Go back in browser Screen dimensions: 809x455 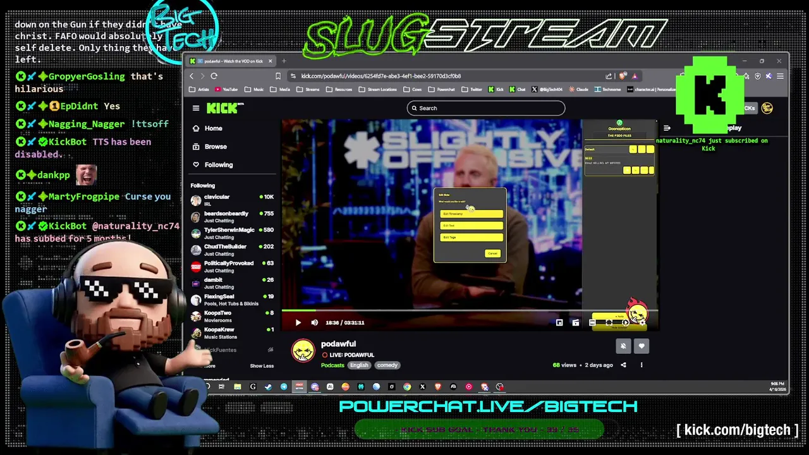[192, 76]
